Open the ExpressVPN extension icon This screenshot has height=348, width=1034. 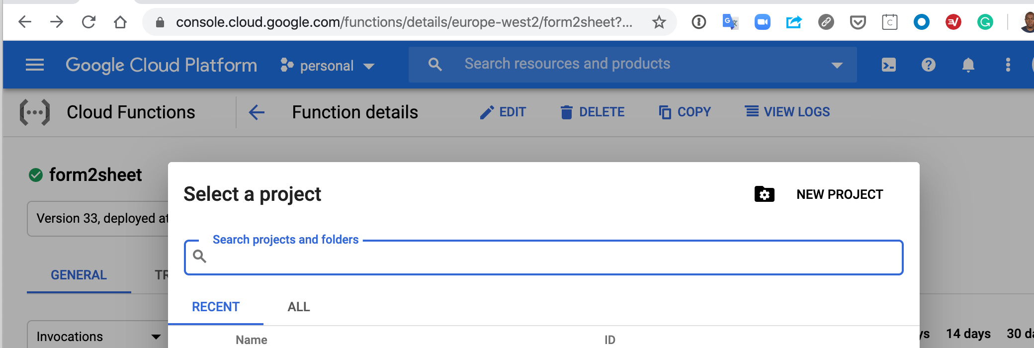(953, 22)
